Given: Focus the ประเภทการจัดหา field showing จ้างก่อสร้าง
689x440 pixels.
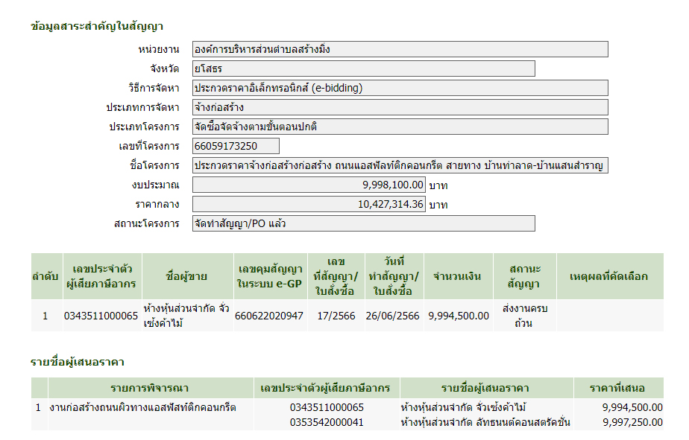Looking at the screenshot, I should coord(400,107).
